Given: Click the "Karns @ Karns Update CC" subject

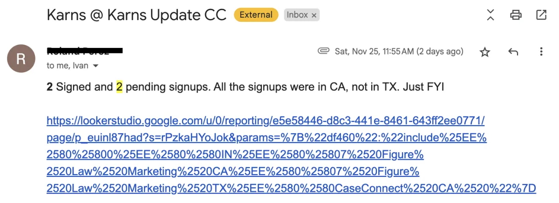Looking at the screenshot, I should 136,15.
